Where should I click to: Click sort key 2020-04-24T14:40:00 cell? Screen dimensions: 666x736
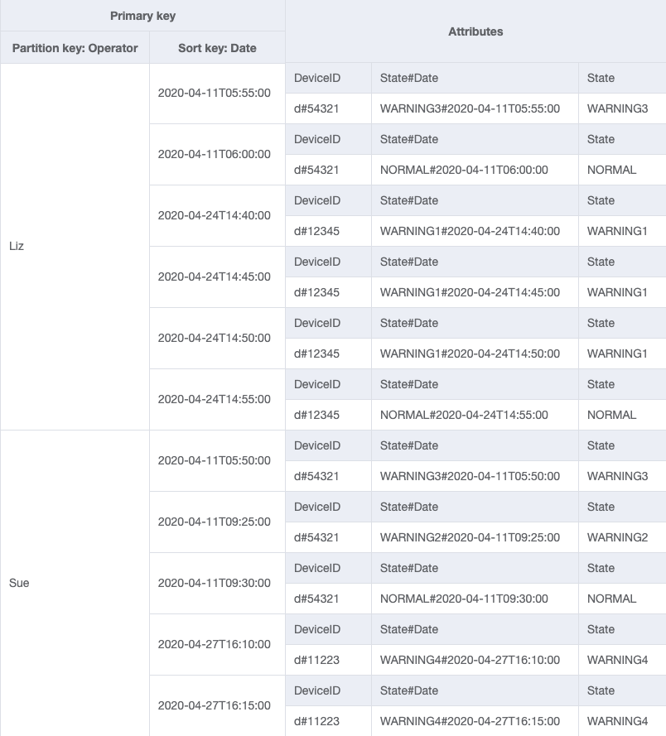tap(214, 215)
